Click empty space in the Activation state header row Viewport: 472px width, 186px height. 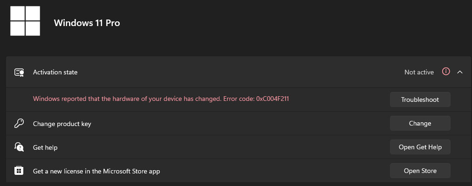pos(233,72)
